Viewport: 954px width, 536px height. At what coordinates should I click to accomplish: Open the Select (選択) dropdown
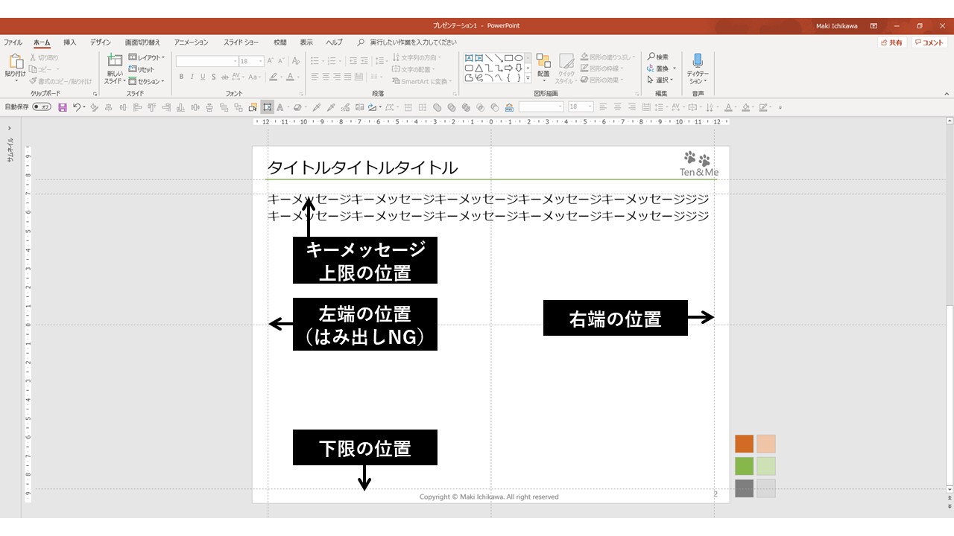coord(660,80)
